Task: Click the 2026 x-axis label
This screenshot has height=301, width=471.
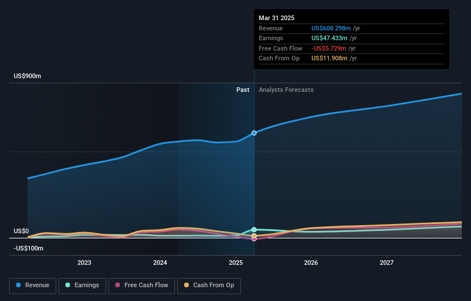Action: (x=311, y=263)
